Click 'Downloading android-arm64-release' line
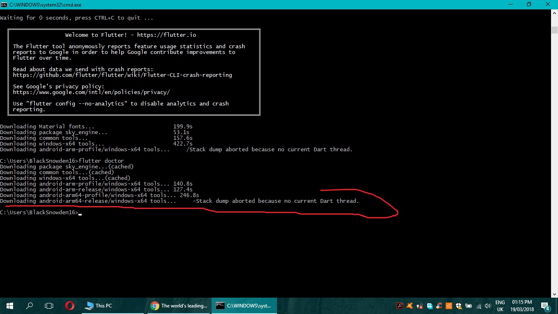This screenshot has height=314, width=558. point(180,201)
